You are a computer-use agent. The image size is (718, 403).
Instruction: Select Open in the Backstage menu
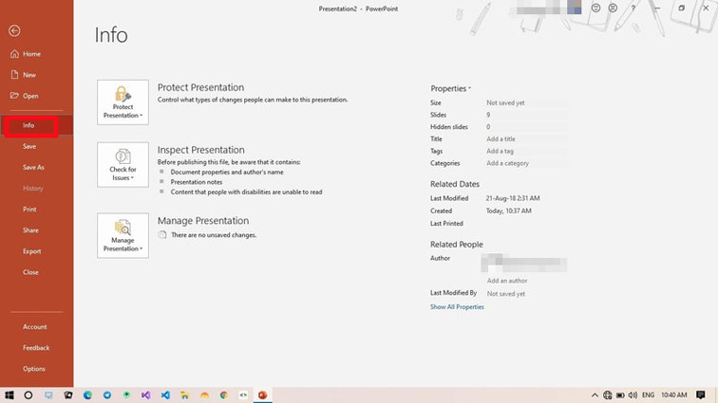[30, 96]
